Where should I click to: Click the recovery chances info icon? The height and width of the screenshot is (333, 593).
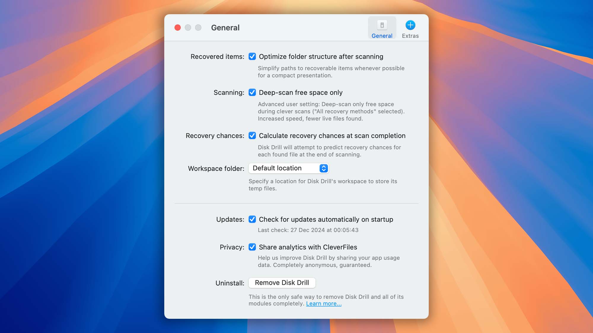tap(252, 135)
